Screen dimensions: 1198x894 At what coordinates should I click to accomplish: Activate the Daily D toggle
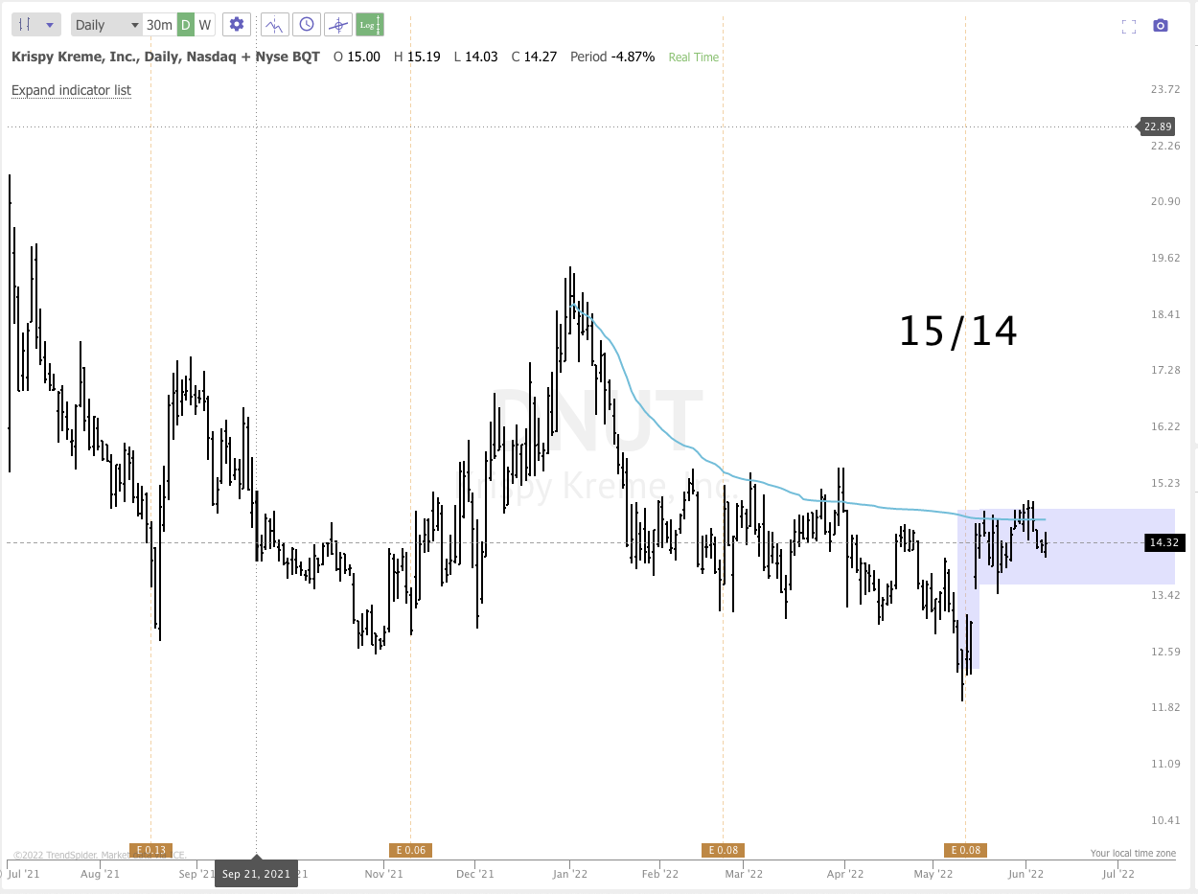(184, 24)
